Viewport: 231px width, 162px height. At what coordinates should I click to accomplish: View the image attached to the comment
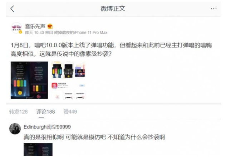(38, 150)
